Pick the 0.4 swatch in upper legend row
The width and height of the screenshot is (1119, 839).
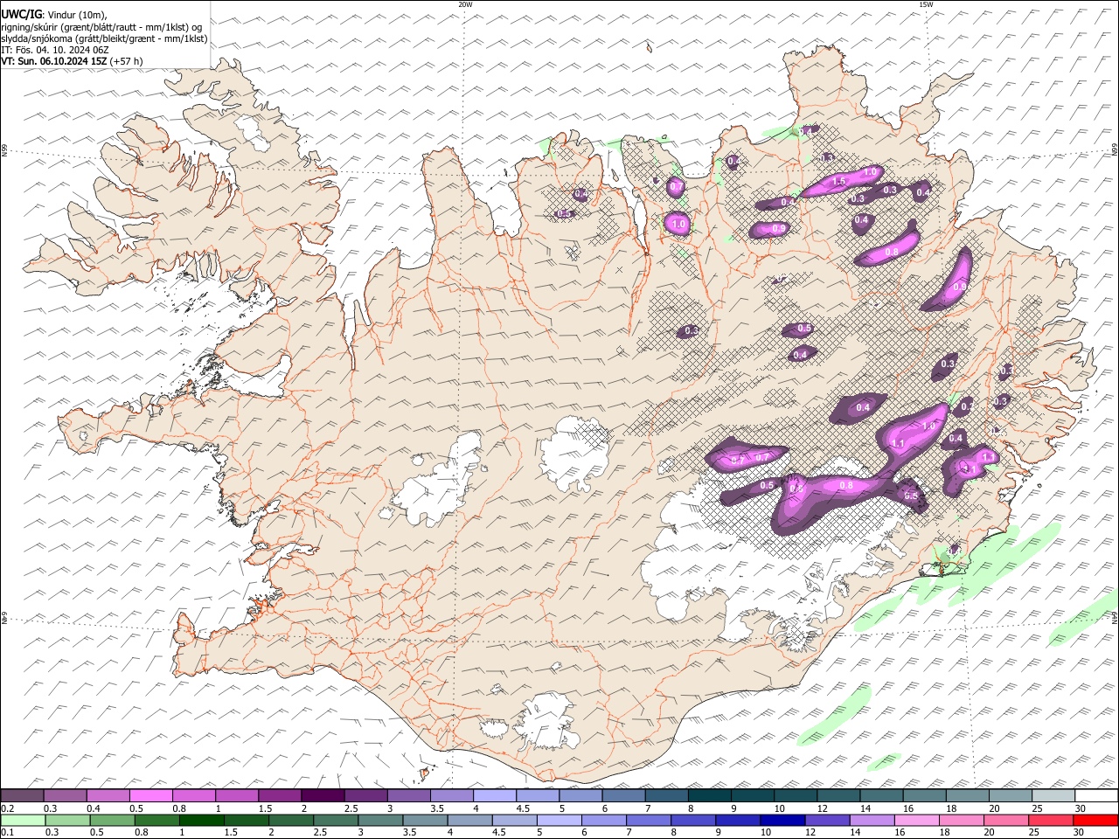(x=108, y=796)
